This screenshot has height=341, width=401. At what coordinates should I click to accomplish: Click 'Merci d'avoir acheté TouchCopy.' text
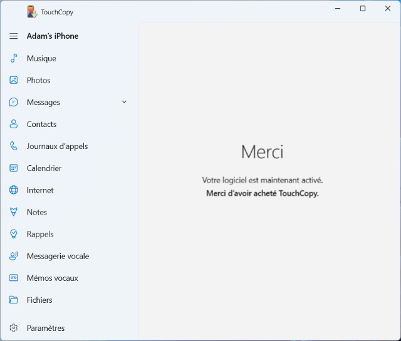tap(263, 193)
